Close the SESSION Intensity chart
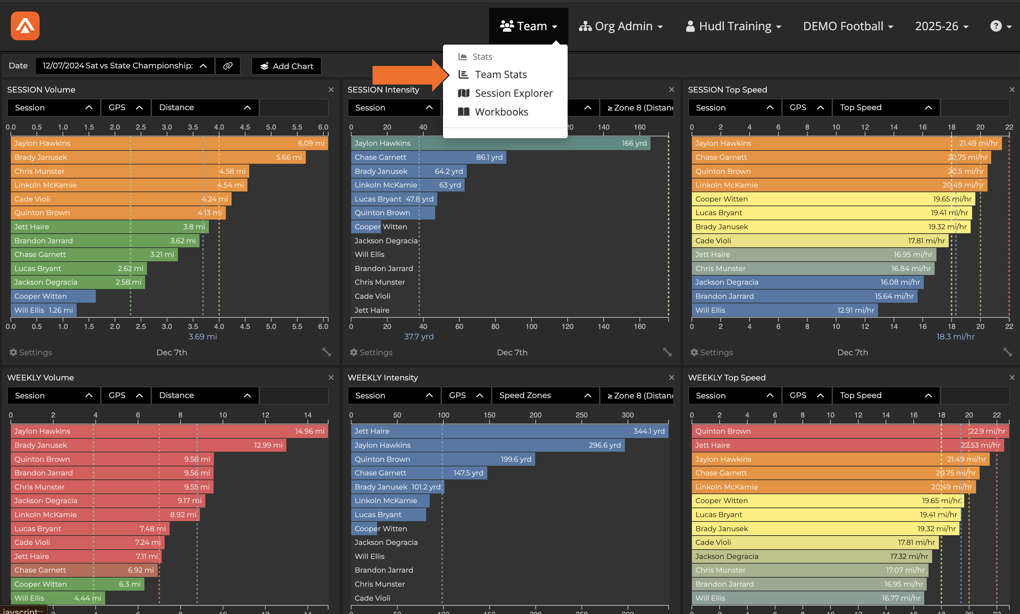 [671, 89]
